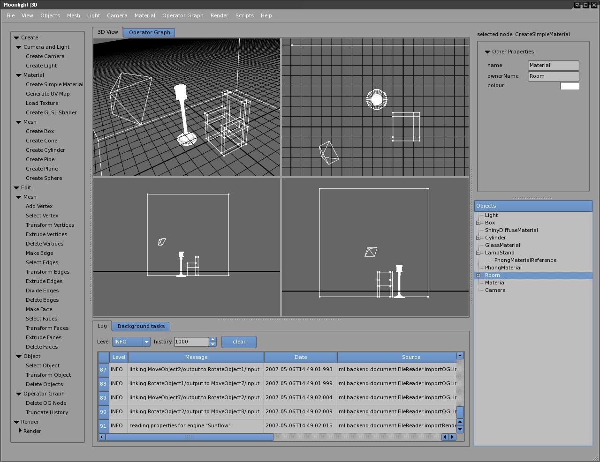
Task: Collapse the Other Properties triangle
Action: click(487, 52)
